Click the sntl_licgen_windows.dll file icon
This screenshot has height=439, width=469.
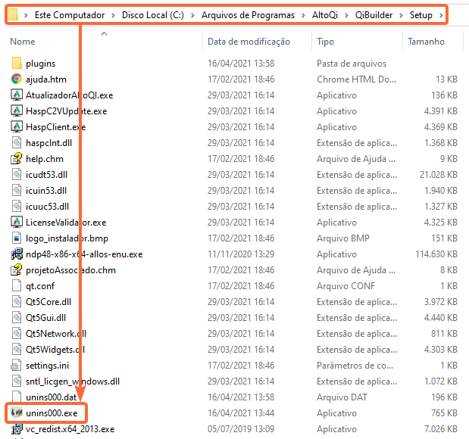17,381
